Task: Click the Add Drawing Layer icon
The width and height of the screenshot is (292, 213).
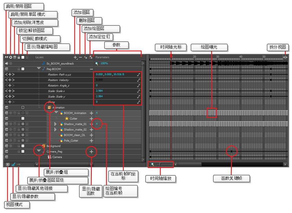Action: 86,57
